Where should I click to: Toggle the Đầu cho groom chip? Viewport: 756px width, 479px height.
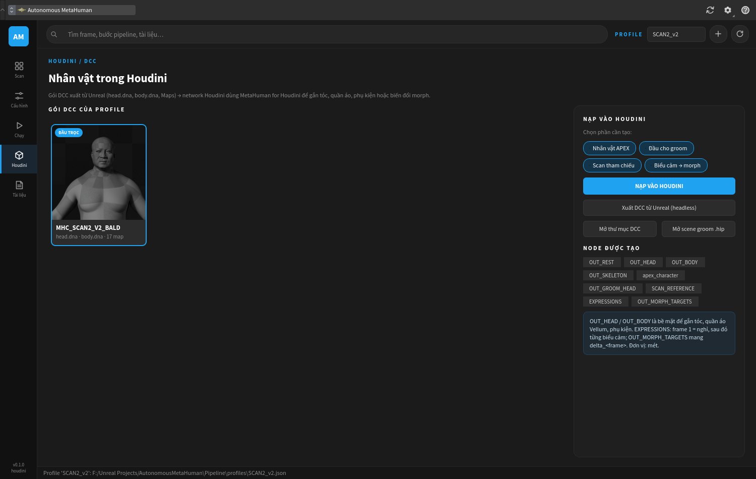[x=666, y=148]
